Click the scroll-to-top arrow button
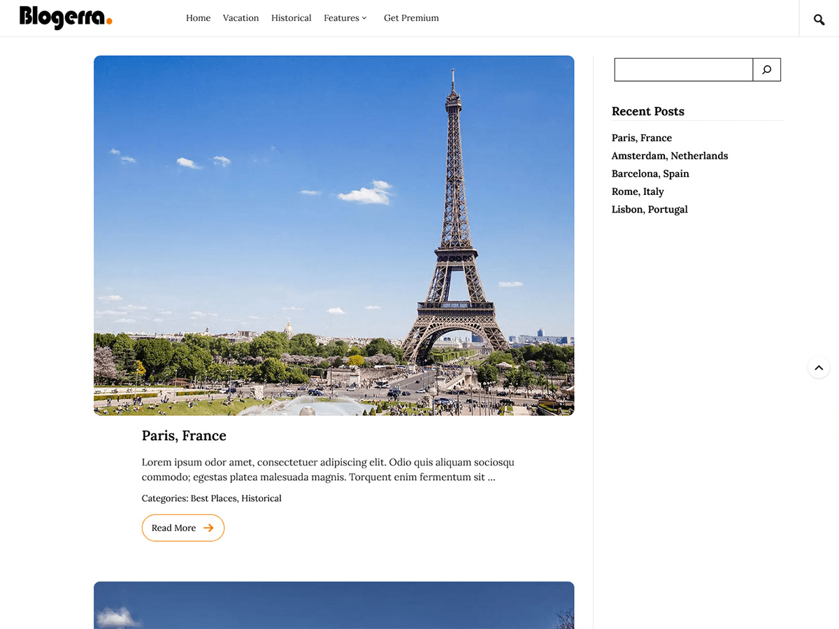Screen dimensions: 839x629 coord(819,368)
